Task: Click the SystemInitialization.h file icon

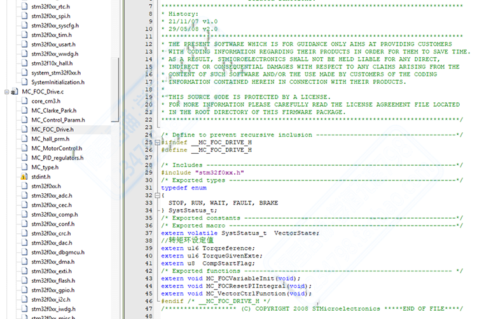Action: [x=24, y=82]
